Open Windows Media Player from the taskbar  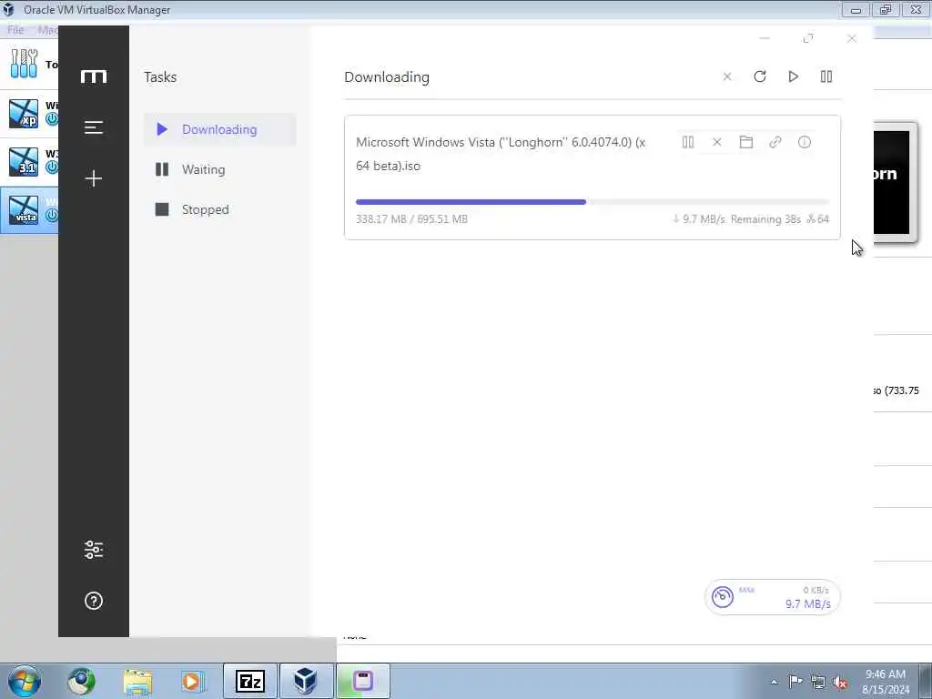pyautogui.click(x=192, y=681)
